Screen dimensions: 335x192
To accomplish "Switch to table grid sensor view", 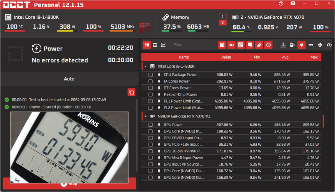I will point(155,45).
